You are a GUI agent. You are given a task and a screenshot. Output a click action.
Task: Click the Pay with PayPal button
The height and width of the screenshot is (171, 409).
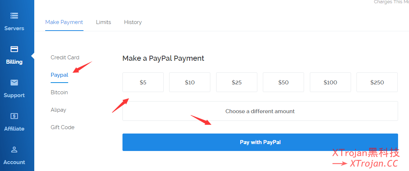click(260, 142)
